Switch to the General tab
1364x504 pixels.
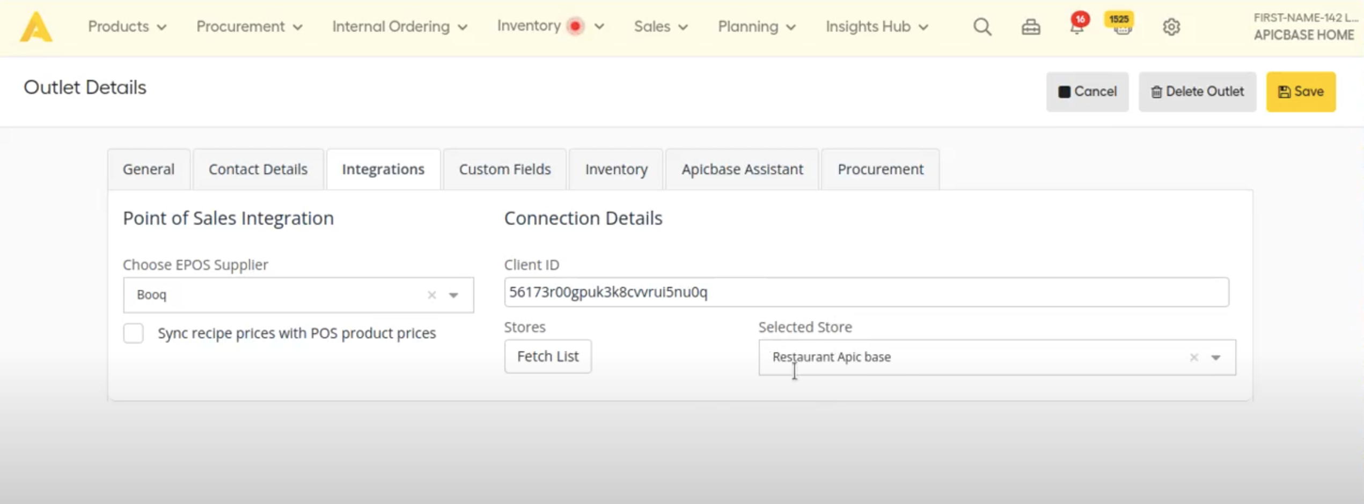pos(149,169)
